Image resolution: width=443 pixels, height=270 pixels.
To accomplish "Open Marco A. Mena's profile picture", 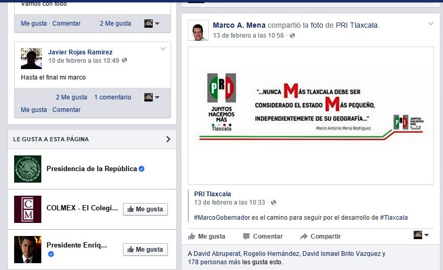I will [x=198, y=30].
